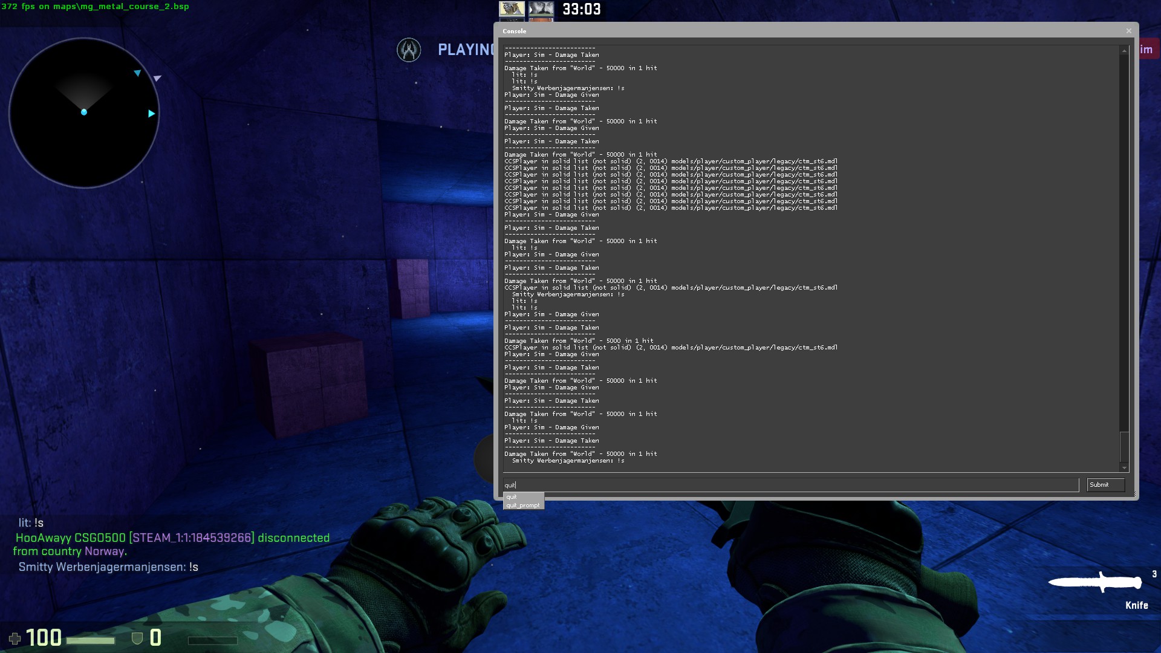Close the Console window
1161x653 pixels.
pos(1128,31)
